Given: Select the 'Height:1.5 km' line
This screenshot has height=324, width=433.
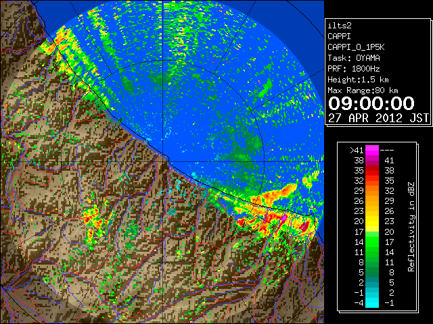Looking at the screenshot, I should pos(358,80).
